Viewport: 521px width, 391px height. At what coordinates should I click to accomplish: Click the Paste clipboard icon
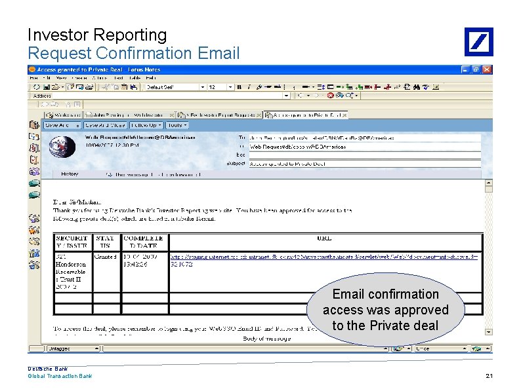tap(125, 87)
